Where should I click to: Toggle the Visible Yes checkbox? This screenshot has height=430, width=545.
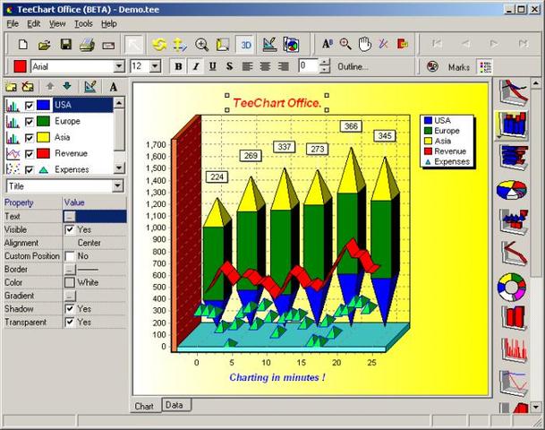point(70,229)
